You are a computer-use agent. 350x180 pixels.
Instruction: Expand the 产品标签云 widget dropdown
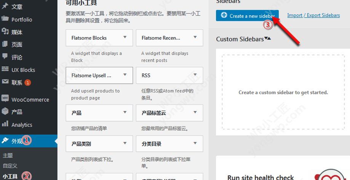(x=195, y=113)
